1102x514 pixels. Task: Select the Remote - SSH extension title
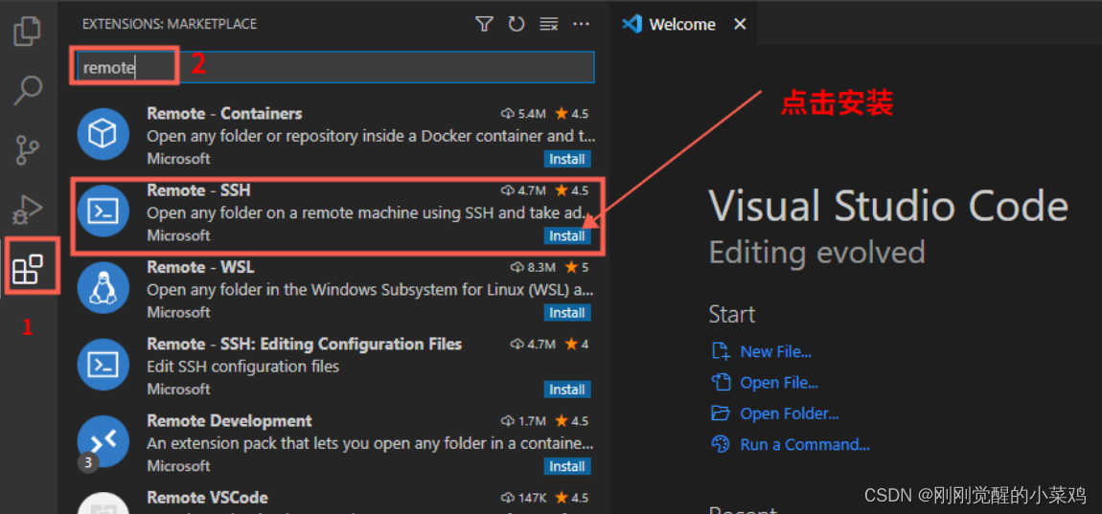(198, 190)
